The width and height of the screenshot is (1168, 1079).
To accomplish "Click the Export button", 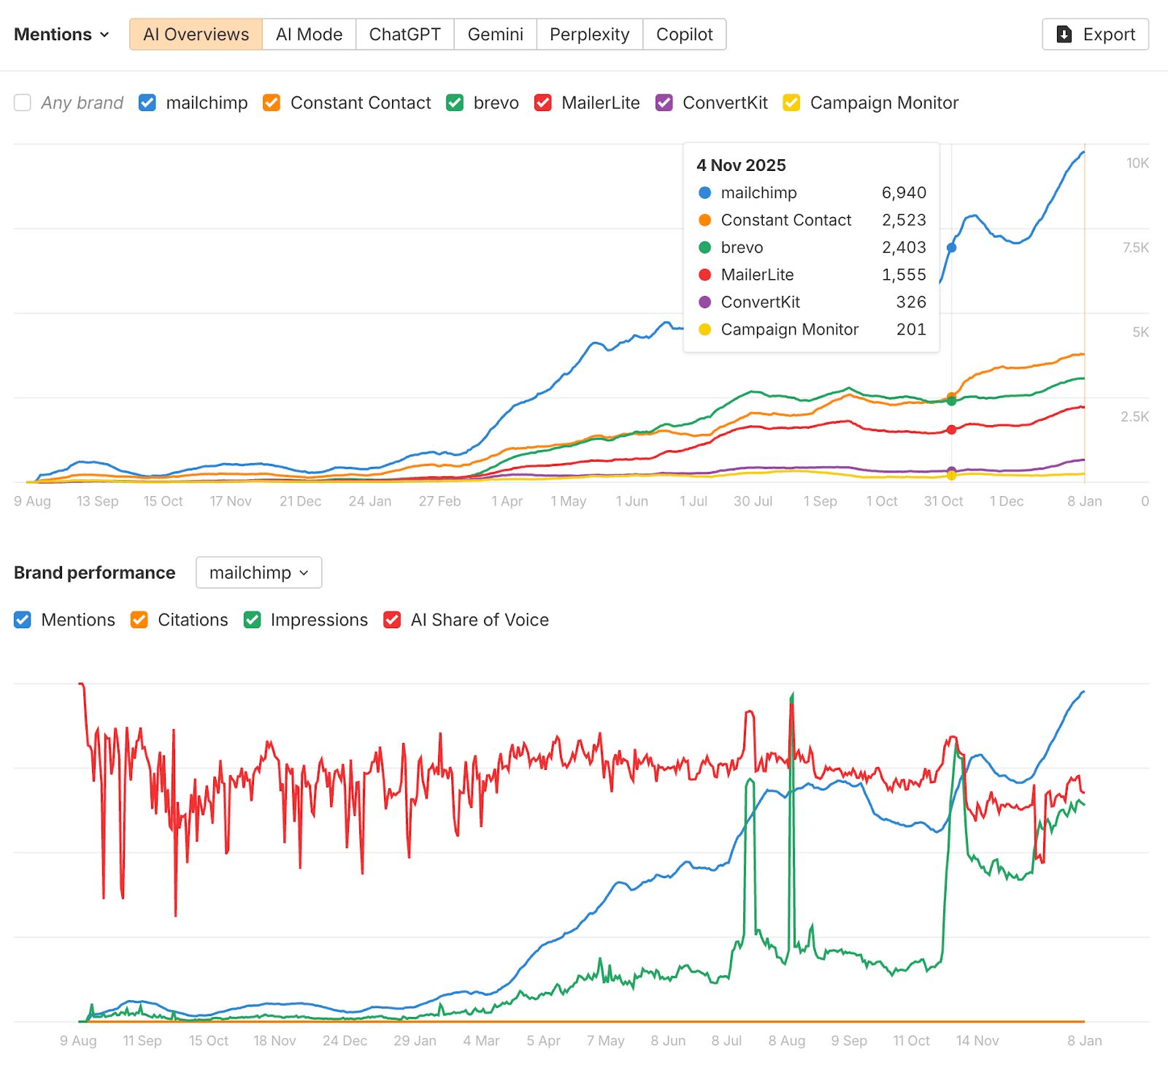I will 1095,34.
